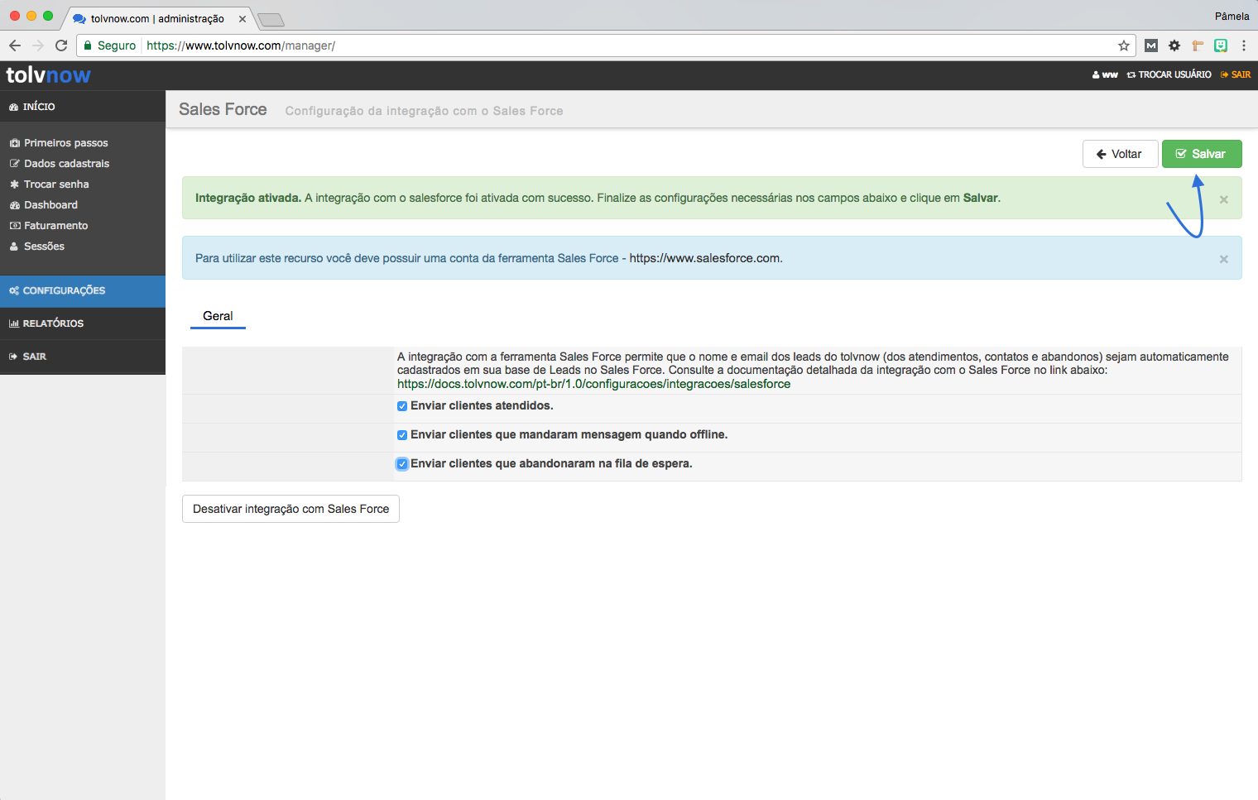This screenshot has width=1258, height=800.
Task: Click the Dados cadastrais edit icon
Action: point(14,164)
